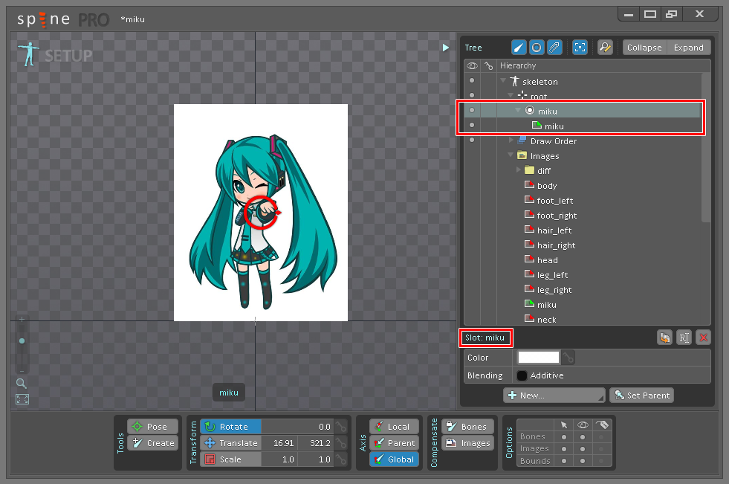Collapse the root bone node arrow
The image size is (729, 484).
click(511, 95)
